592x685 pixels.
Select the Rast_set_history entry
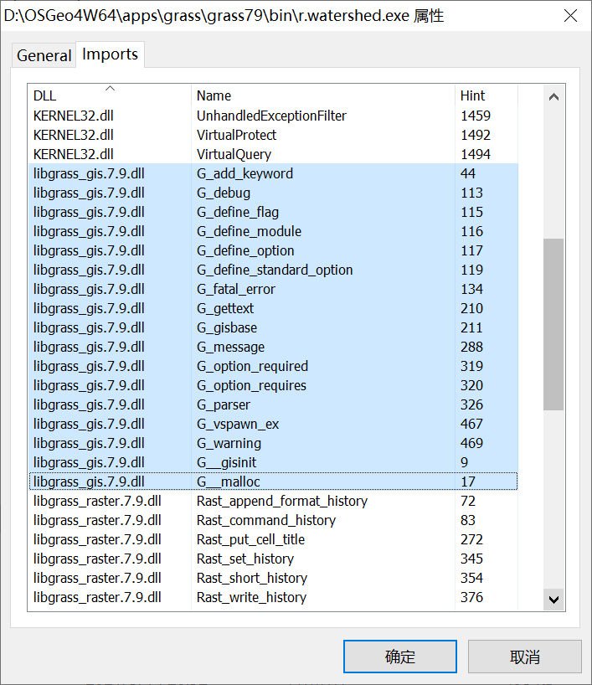(273, 559)
